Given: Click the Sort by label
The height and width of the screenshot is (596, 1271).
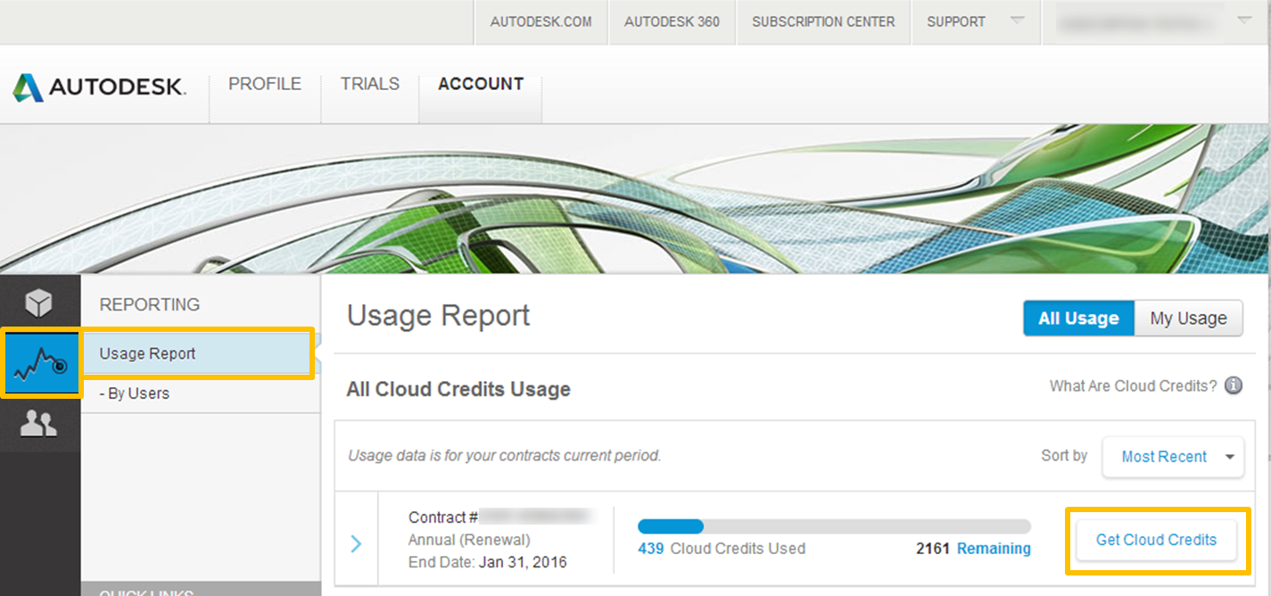Looking at the screenshot, I should 1064,455.
